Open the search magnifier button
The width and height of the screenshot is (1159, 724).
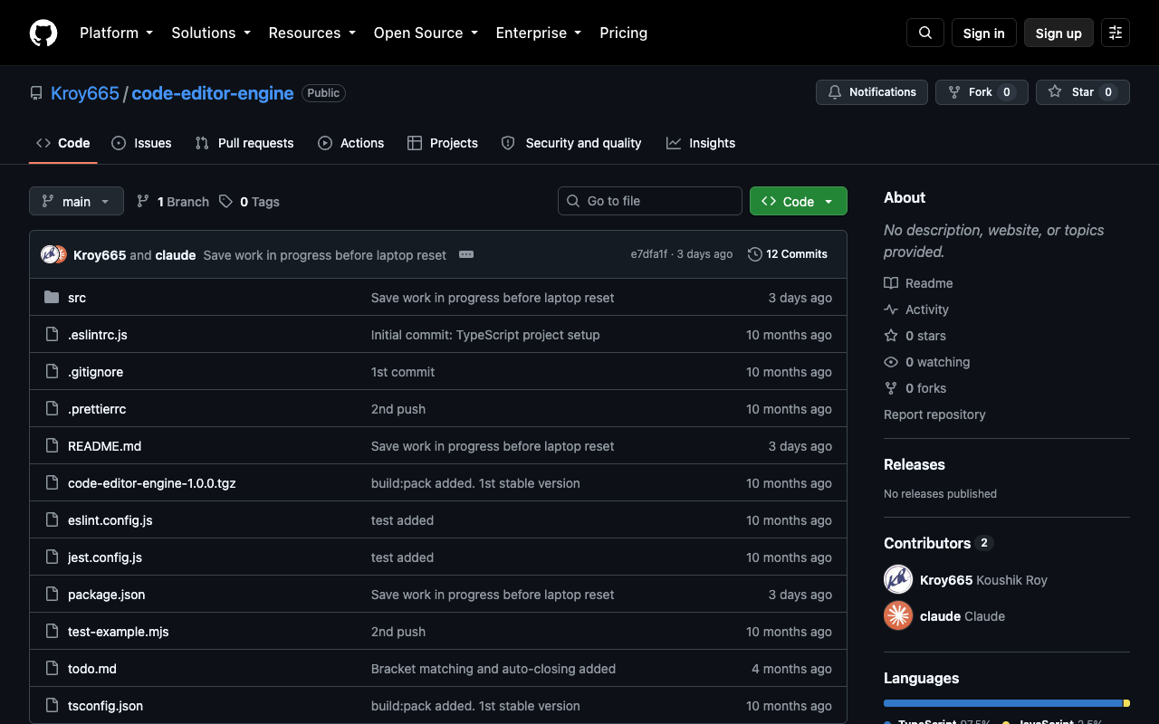tap(925, 33)
